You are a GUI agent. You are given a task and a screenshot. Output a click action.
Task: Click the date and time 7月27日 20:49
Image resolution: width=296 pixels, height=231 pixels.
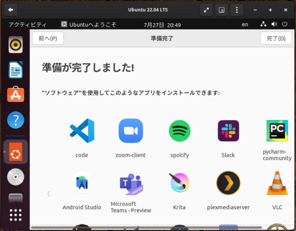click(163, 25)
